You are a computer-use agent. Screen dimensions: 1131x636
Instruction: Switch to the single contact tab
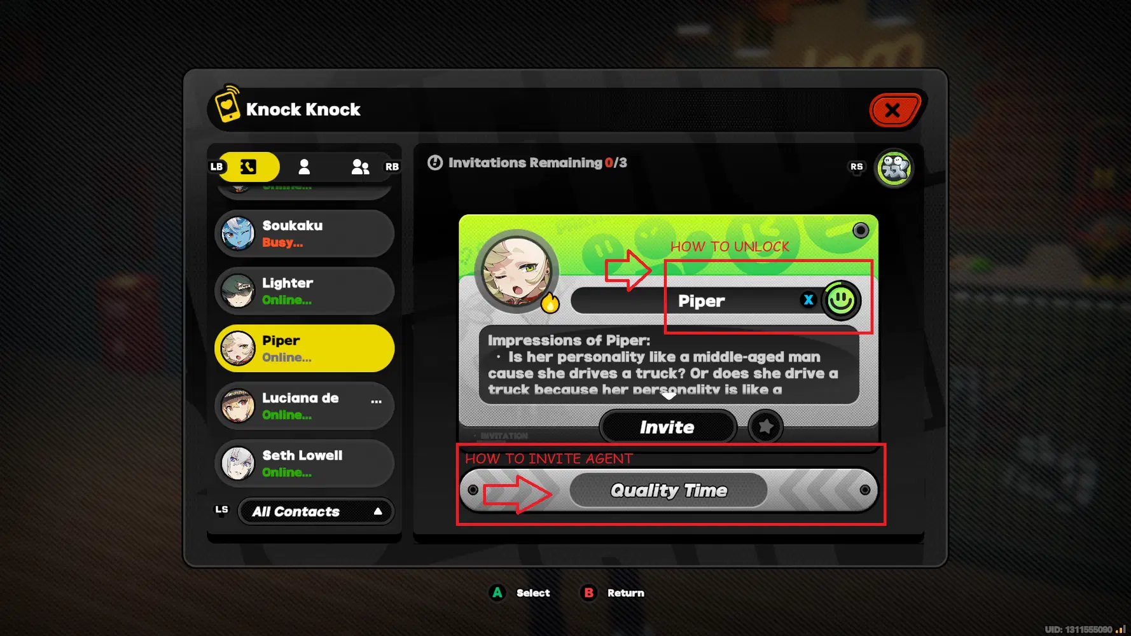point(304,167)
